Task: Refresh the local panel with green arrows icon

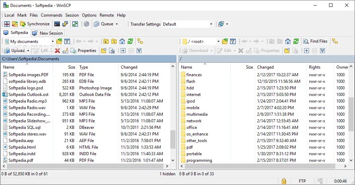Action: pos(130,42)
